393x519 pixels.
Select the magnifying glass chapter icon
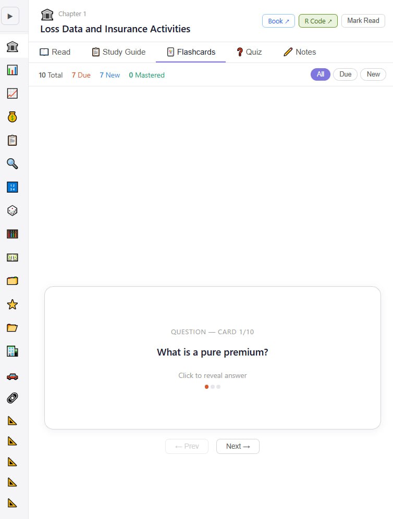[13, 164]
